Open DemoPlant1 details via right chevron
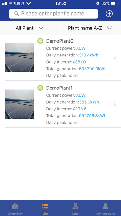 click(x=115, y=104)
